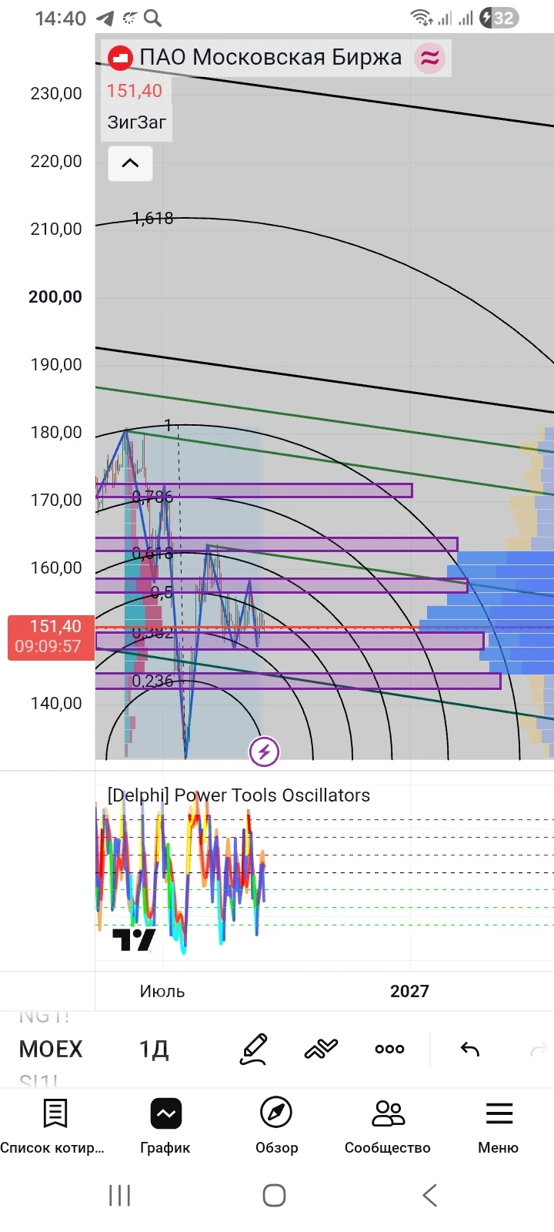Open the drawing tools pencil icon
The height and width of the screenshot is (1232, 554).
(254, 1049)
